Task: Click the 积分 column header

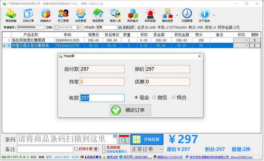Action: pyautogui.click(x=201, y=35)
